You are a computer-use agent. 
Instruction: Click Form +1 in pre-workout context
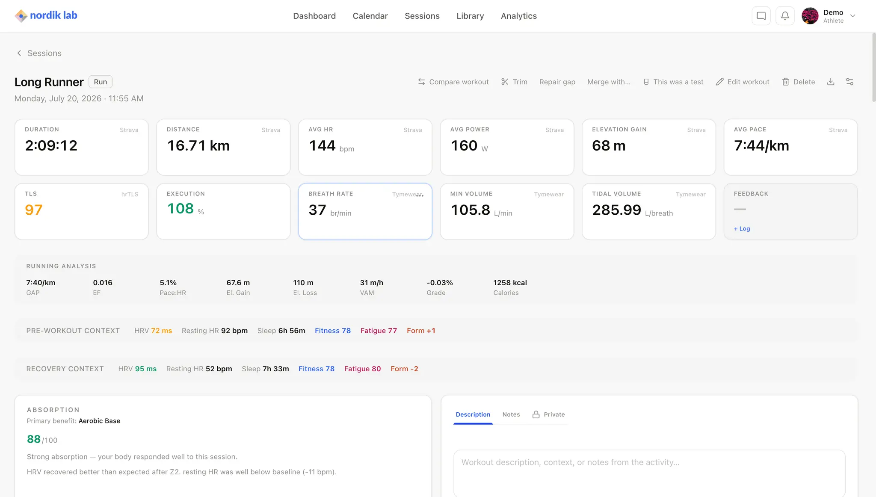coord(421,331)
